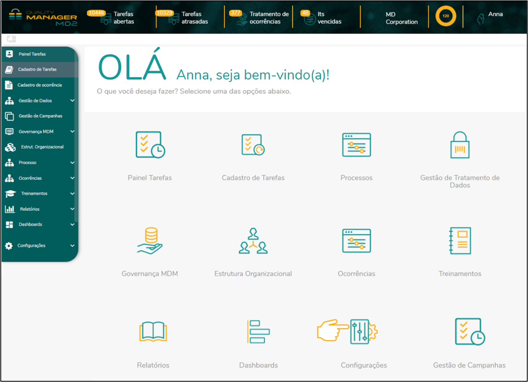Image resolution: width=528 pixels, height=382 pixels.
Task: Expand the Dashboards sidebar chevron
Action: click(72, 225)
